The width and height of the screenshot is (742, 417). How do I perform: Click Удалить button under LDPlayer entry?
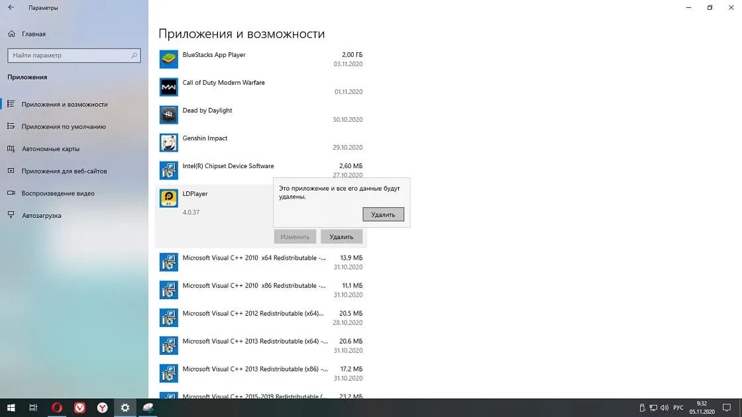point(341,236)
